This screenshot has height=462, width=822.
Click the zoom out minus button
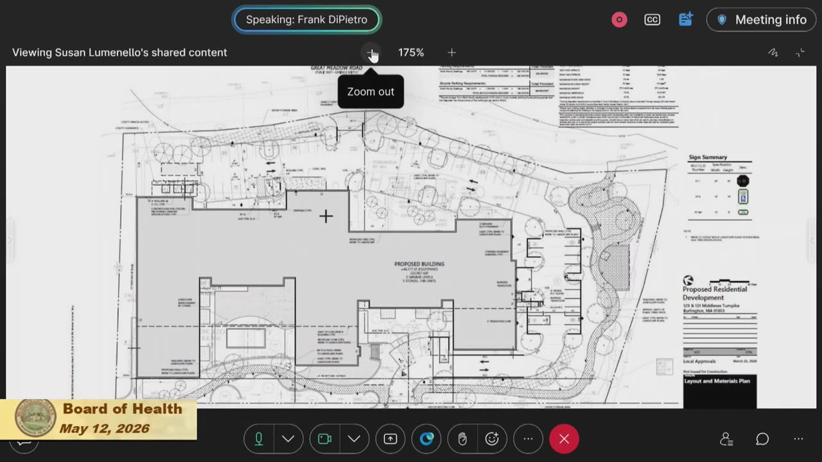[x=370, y=53]
